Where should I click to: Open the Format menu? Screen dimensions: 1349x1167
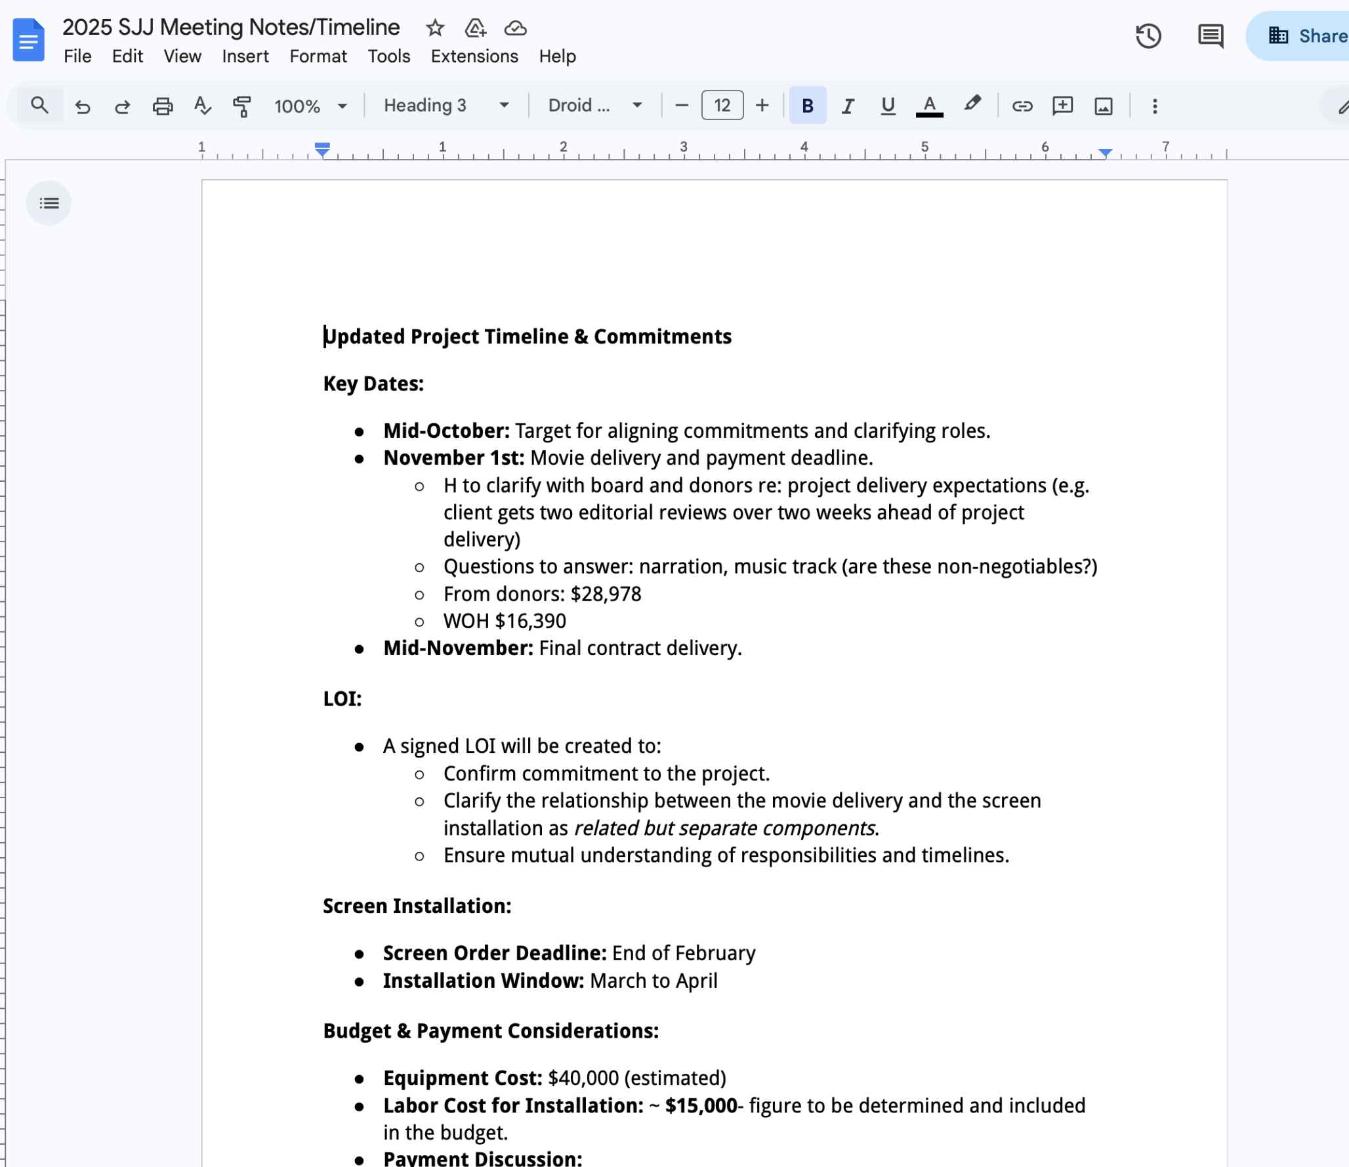[x=318, y=56]
